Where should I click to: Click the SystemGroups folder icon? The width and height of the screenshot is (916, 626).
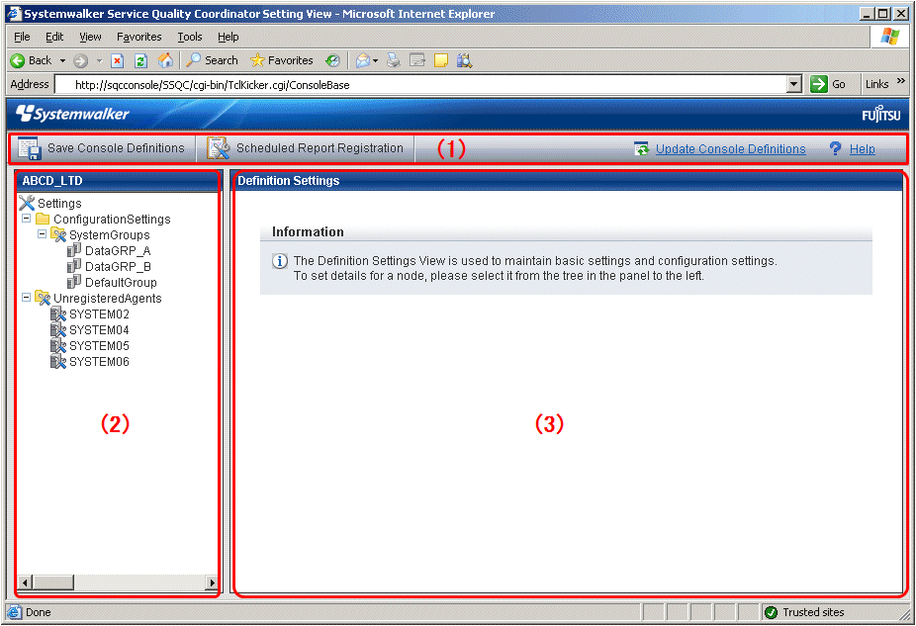[57, 234]
